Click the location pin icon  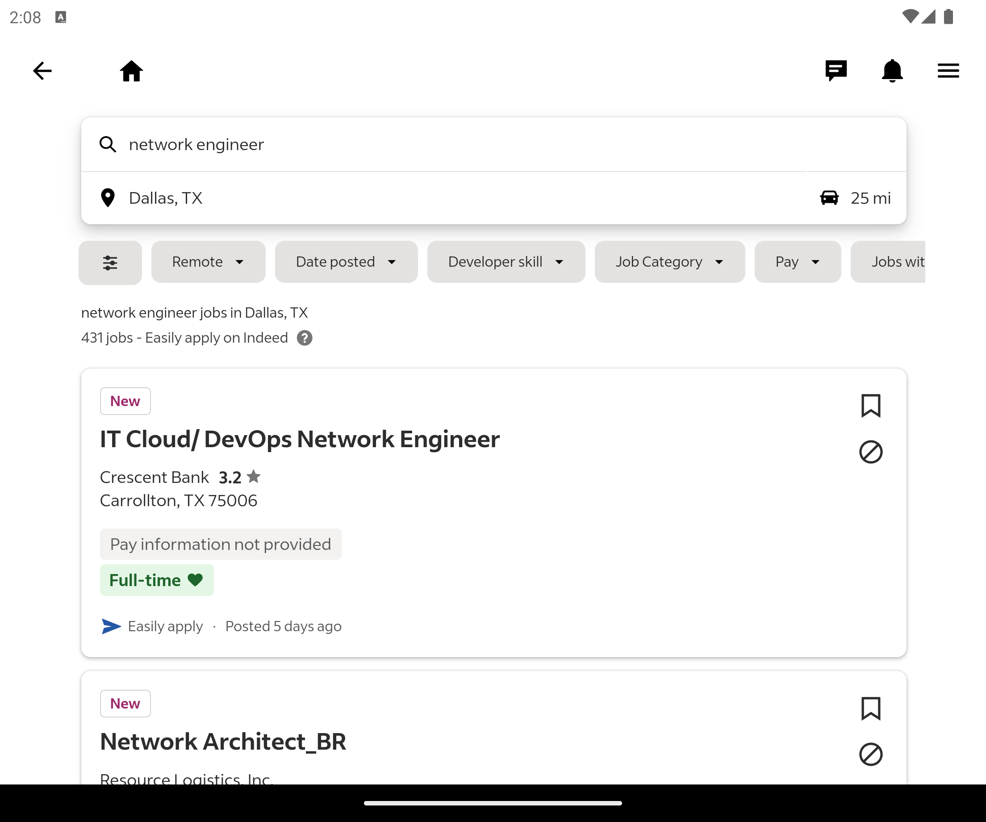108,198
